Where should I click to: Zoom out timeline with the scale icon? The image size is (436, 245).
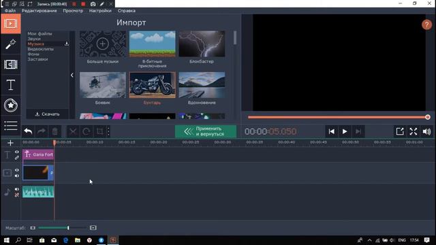tap(33, 228)
